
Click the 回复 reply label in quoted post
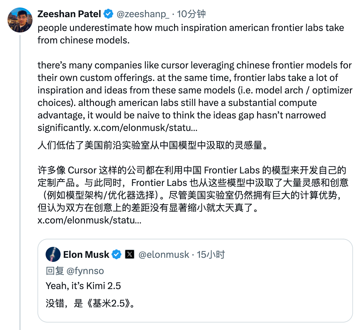[x=55, y=271]
